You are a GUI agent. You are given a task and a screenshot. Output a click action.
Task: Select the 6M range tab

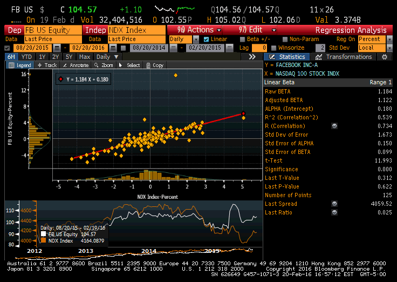pos(11,57)
